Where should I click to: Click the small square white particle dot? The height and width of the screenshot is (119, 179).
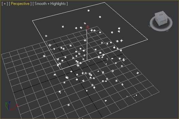(136, 95)
